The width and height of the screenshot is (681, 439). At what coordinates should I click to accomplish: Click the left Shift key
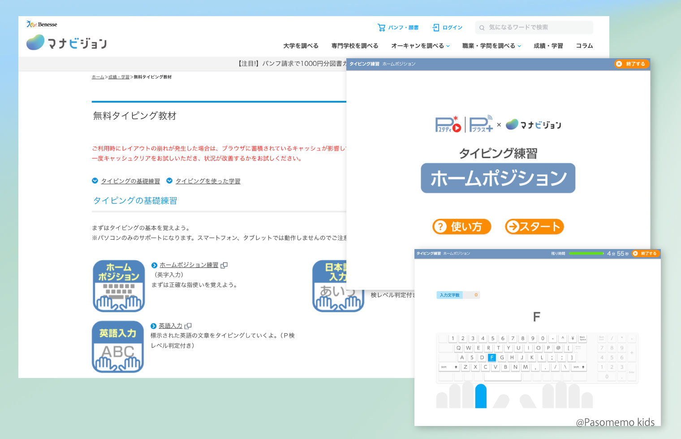449,367
